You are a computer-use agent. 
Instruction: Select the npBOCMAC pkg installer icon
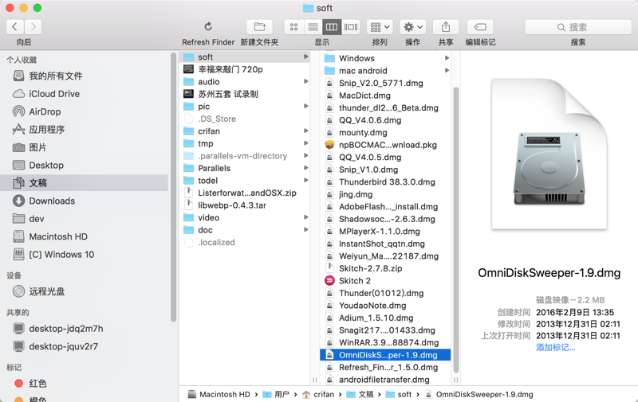click(329, 145)
